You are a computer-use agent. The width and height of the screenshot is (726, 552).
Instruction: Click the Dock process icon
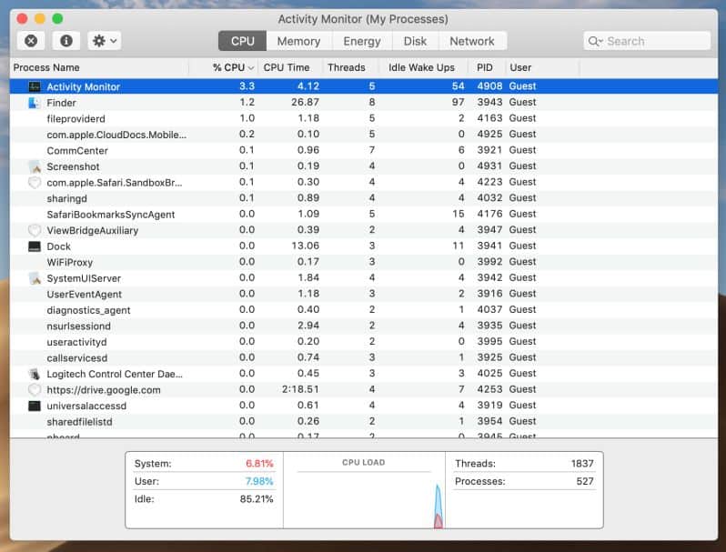tap(35, 246)
